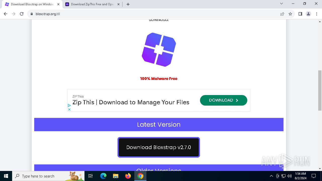This screenshot has width=322, height=181.
Task: Open the Chrome profile avatar
Action: [308, 14]
